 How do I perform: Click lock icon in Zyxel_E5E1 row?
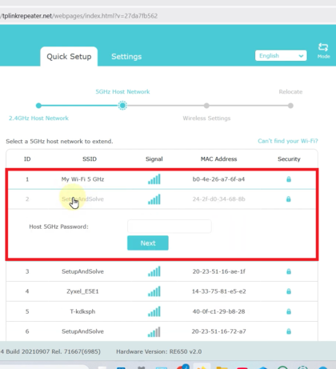point(289,291)
